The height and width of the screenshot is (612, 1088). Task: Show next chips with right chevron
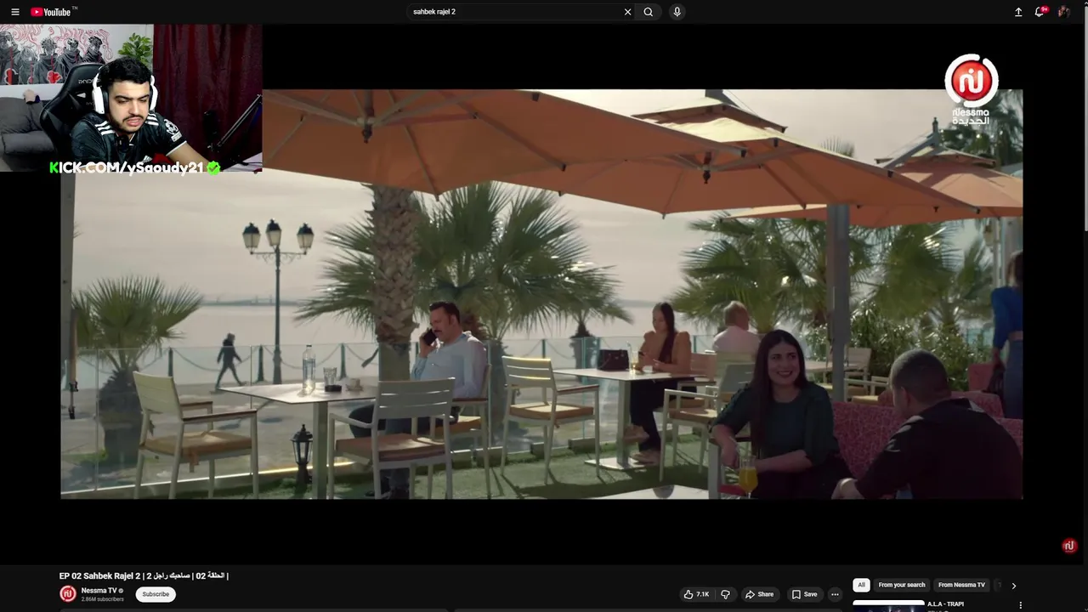point(1013,586)
